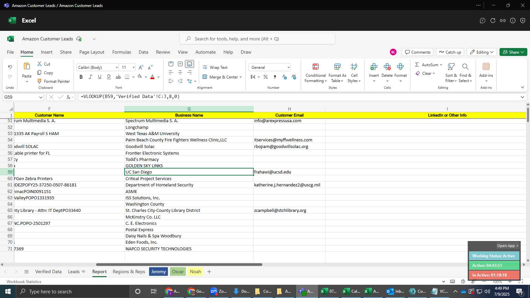Image resolution: width=530 pixels, height=298 pixels.
Task: Click the Copy icon
Action: coord(39,73)
